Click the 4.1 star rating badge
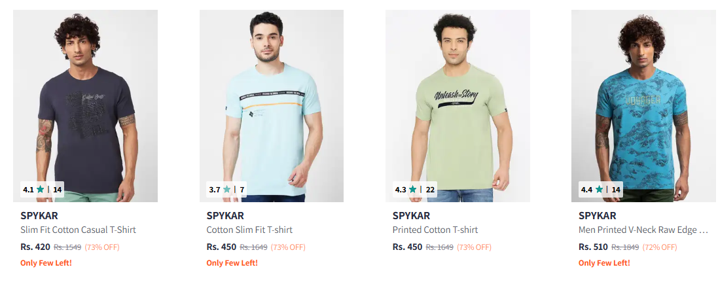The width and height of the screenshot is (718, 282). coord(42,190)
